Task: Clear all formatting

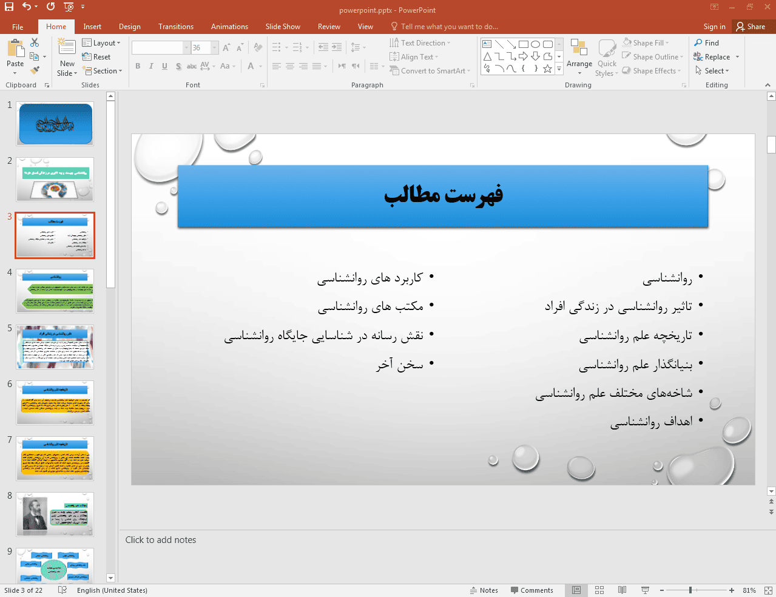Action: click(258, 47)
